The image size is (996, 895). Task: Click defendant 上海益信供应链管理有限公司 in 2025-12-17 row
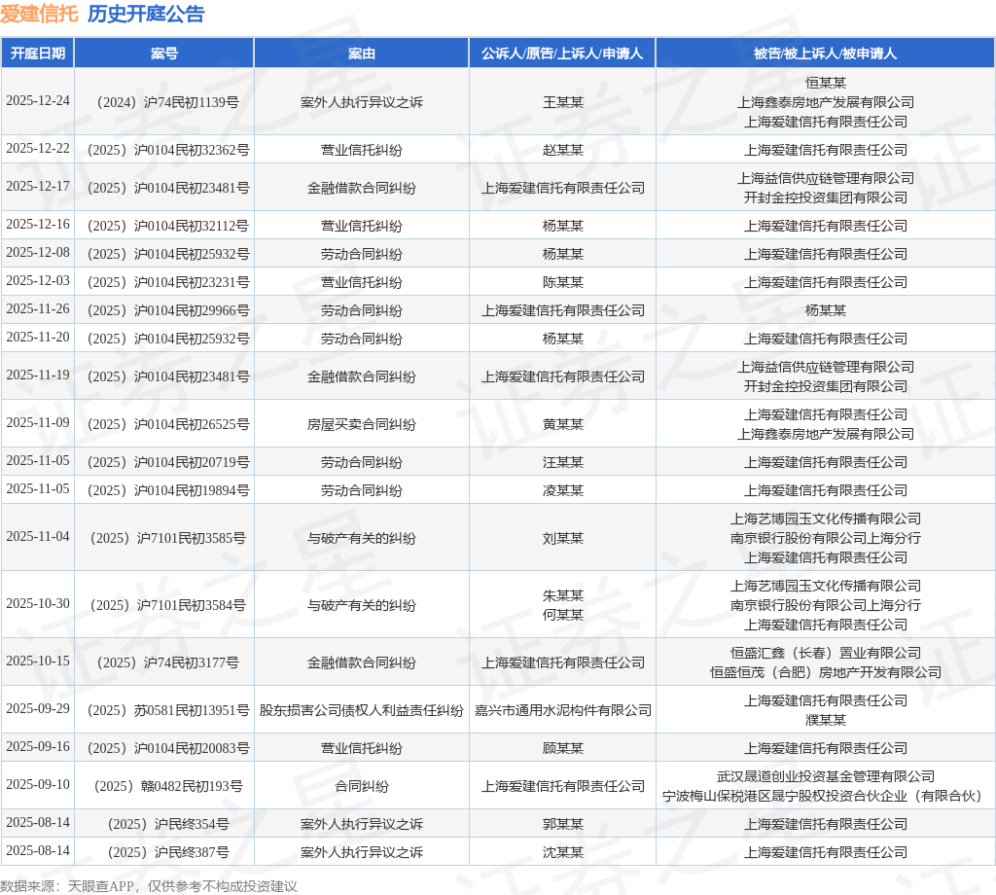tap(825, 178)
